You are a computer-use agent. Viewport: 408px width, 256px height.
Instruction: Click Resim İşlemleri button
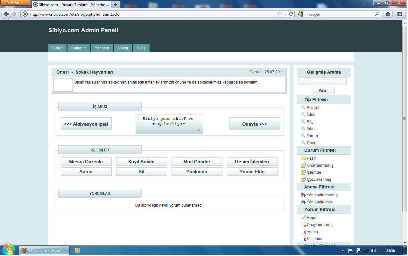(x=252, y=162)
